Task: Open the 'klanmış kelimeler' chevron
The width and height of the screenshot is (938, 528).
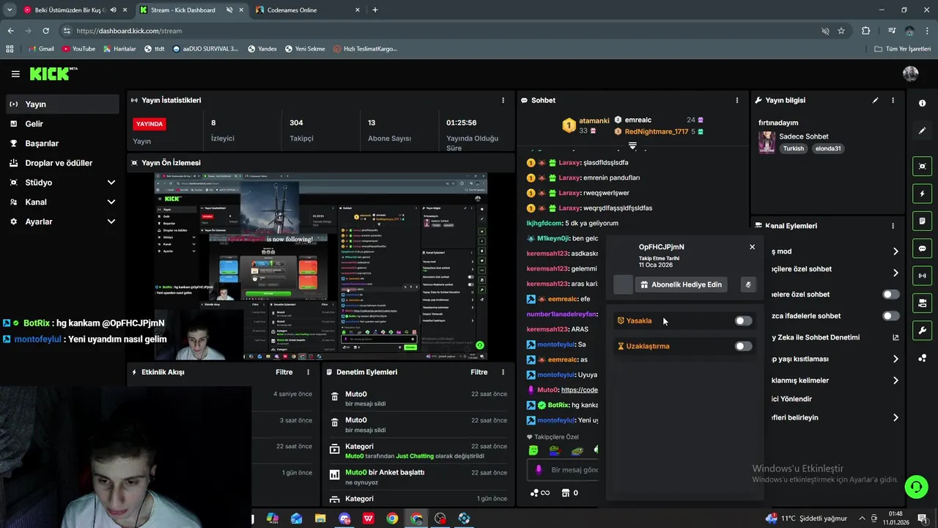Action: (x=895, y=381)
